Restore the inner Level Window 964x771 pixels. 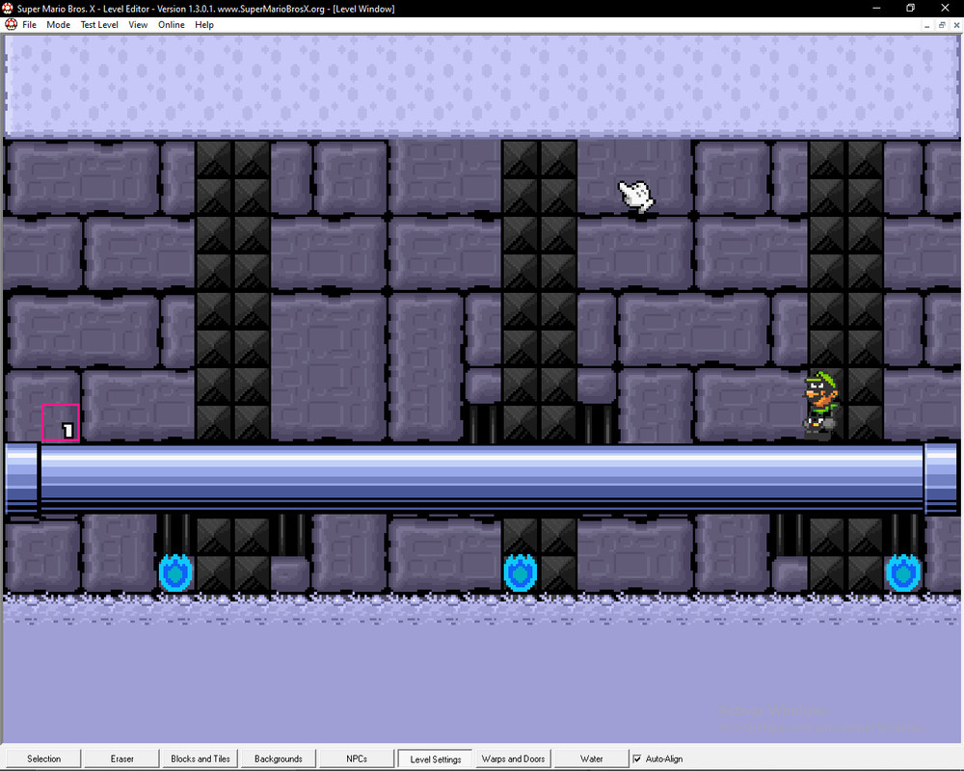[x=941, y=25]
